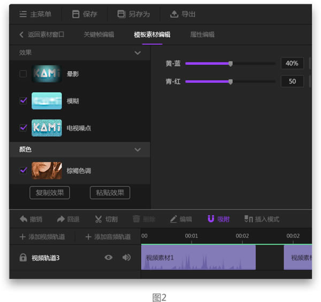Open the 主菜单 menu label

tap(41, 14)
